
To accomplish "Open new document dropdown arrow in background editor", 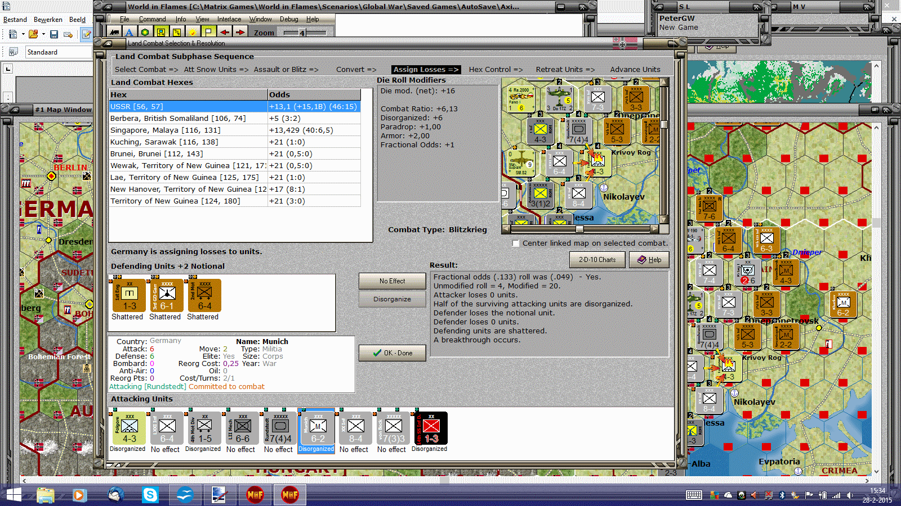I will coord(23,34).
